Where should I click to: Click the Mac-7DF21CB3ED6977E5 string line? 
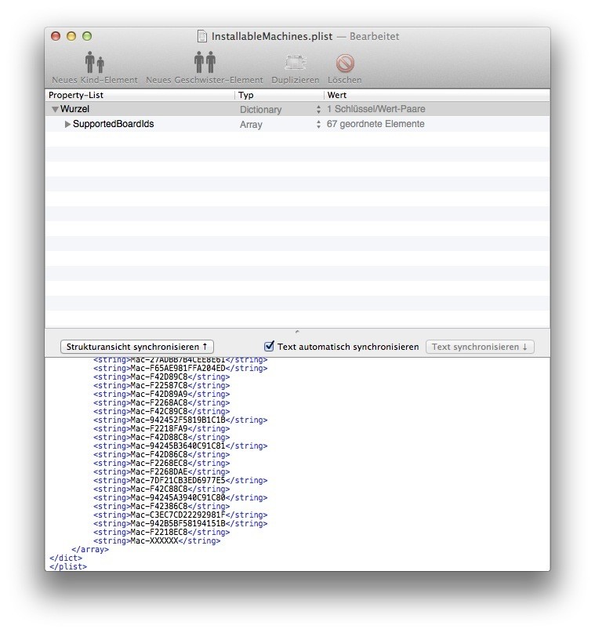pyautogui.click(x=180, y=480)
